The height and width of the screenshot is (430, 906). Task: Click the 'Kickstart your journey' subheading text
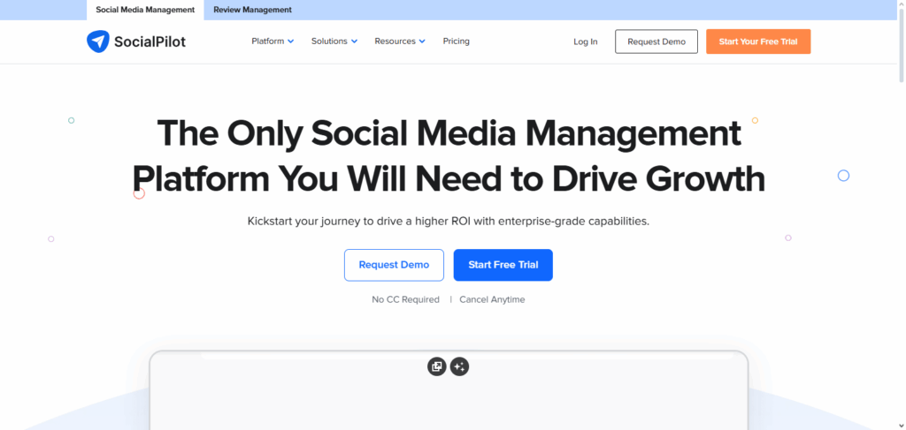point(449,222)
